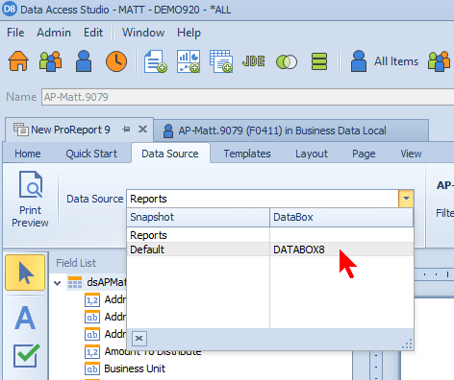Click the overlapping circles join icon

[287, 61]
